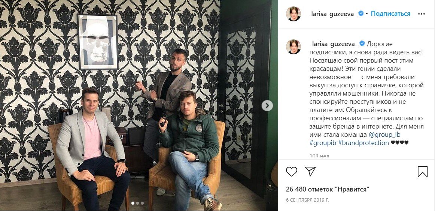Image resolution: width=435 pixels, height=211 pixels.
Task: Open the caption's profile avatar
Action: [293, 46]
